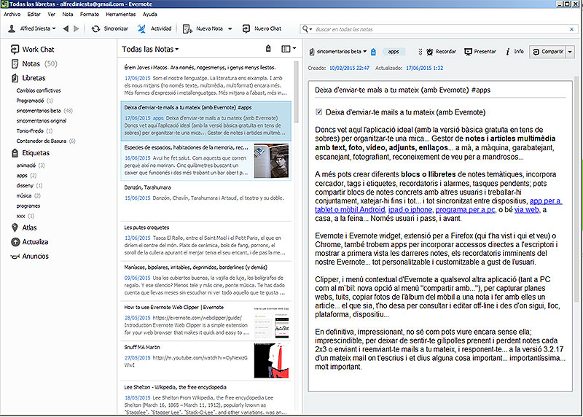583x417 pixels.
Task: Open the Formato menu
Action: click(x=90, y=14)
